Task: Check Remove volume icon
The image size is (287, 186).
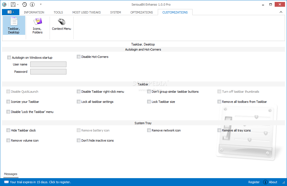Action: pos(8,140)
